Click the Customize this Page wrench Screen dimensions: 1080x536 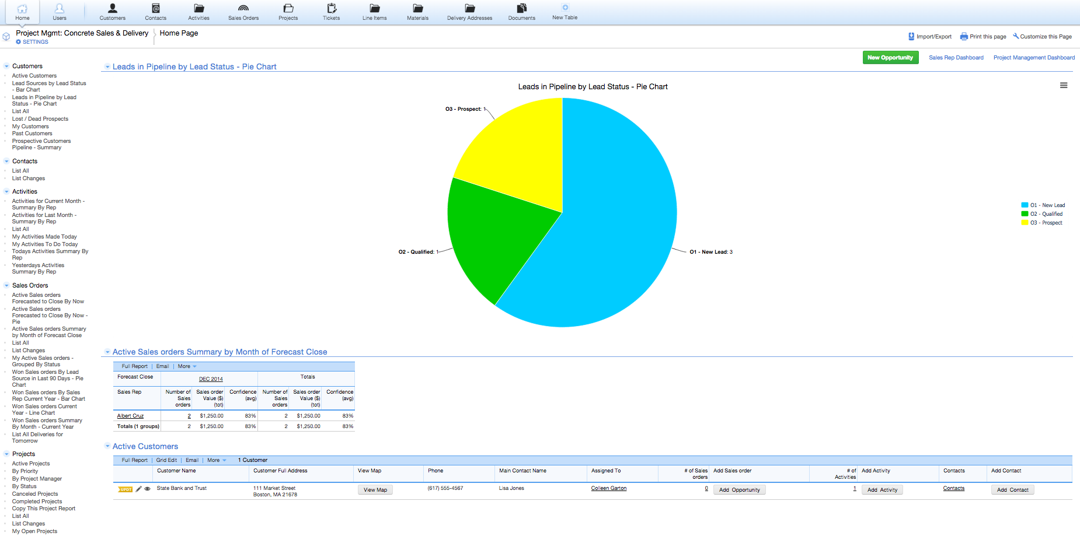(x=1016, y=36)
